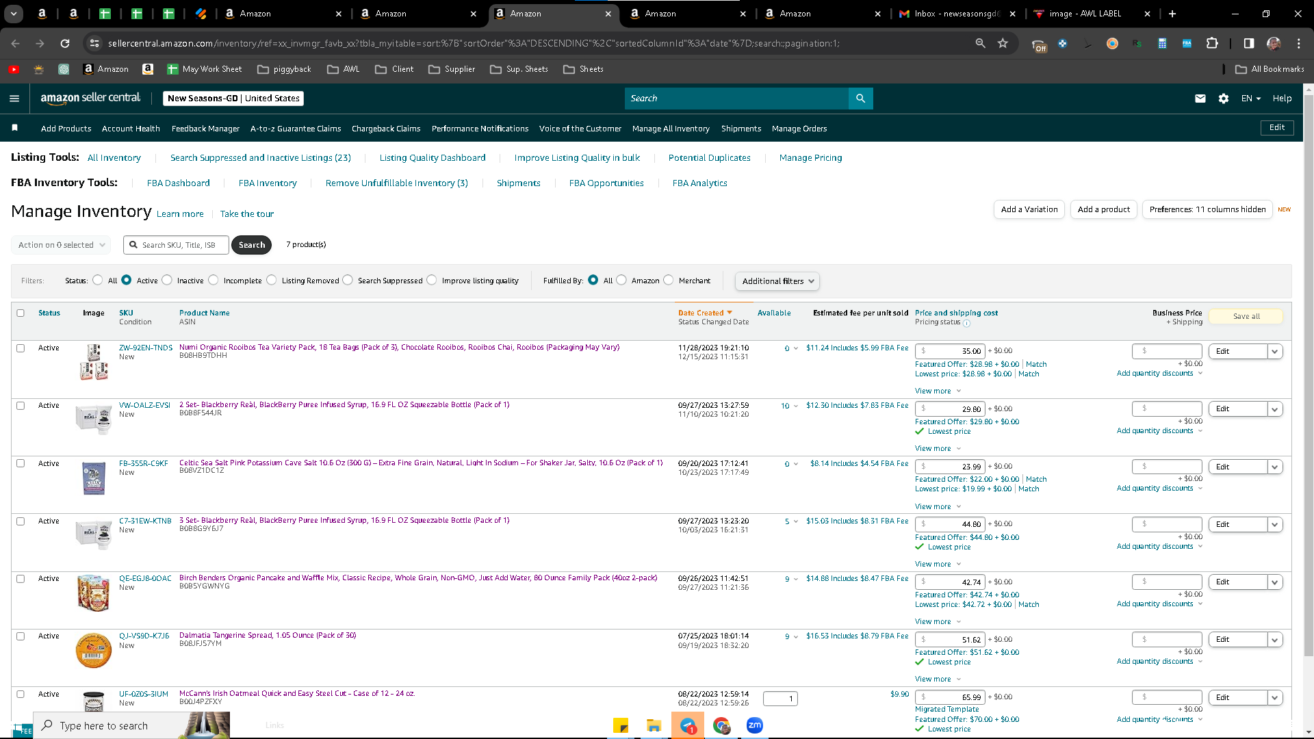The image size is (1314, 739).
Task: Open Preferences: 11 columns hidden
Action: point(1207,209)
